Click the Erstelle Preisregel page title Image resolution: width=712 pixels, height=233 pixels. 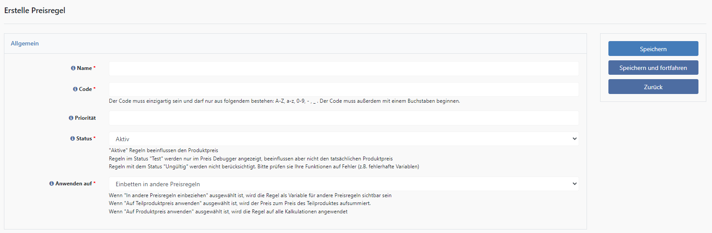[x=35, y=10]
